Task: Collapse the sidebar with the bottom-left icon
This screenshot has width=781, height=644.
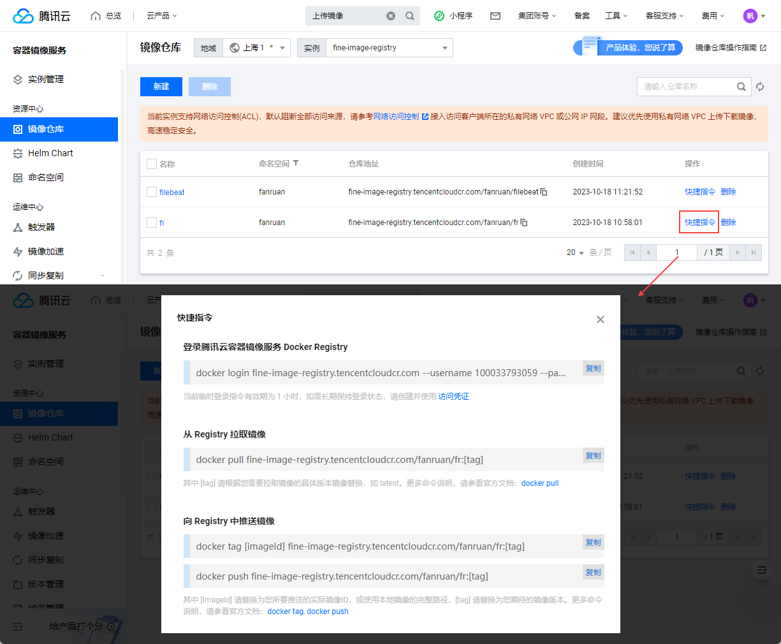Action: 18,627
